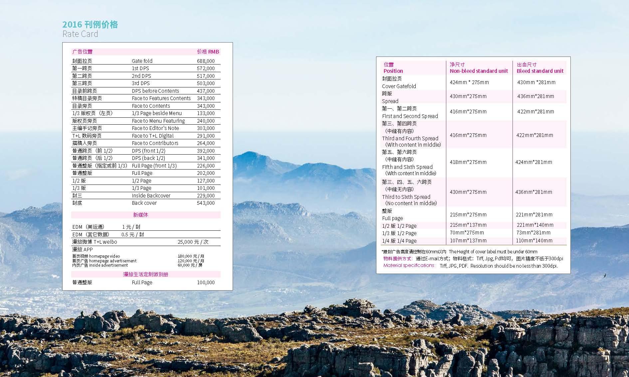Click "Non-bleed standard unit" column header
The width and height of the screenshot is (629, 377).
pos(479,71)
